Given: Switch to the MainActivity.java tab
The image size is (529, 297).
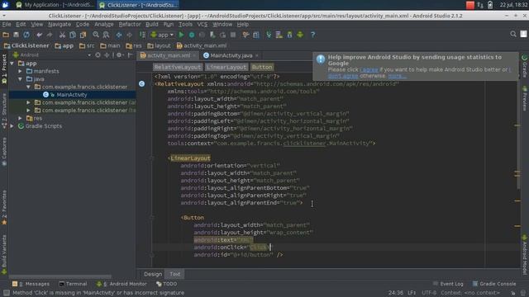Looking at the screenshot, I should pyautogui.click(x=231, y=55).
